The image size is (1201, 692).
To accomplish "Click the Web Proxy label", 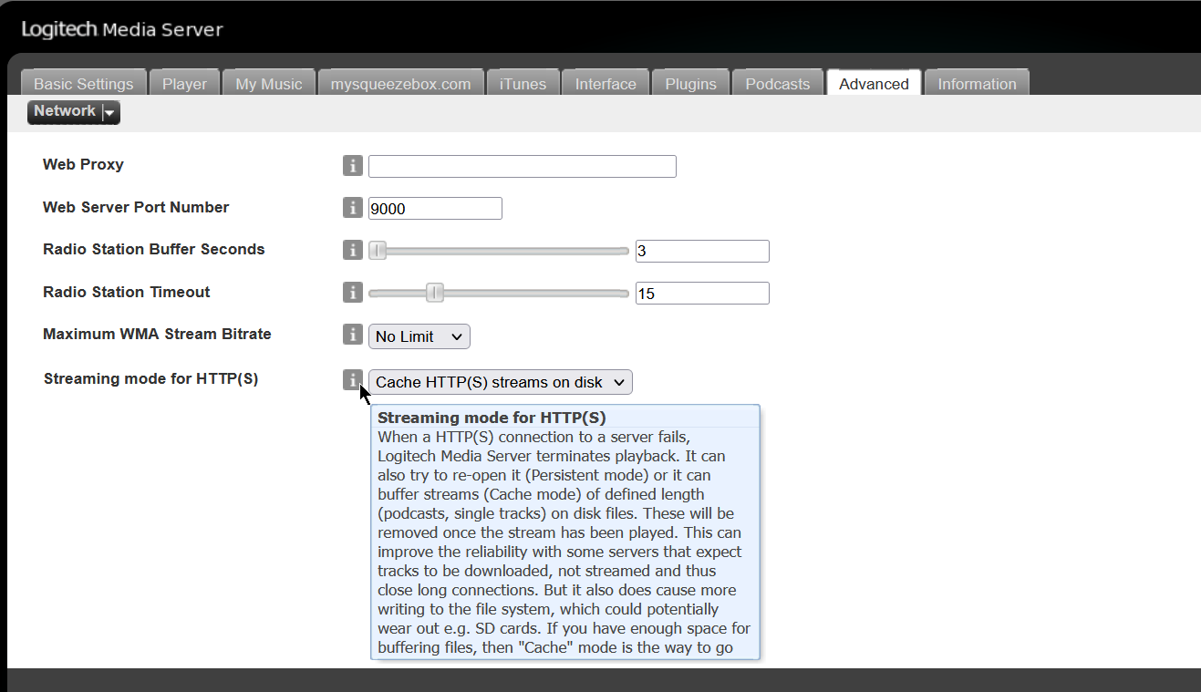I will click(83, 165).
